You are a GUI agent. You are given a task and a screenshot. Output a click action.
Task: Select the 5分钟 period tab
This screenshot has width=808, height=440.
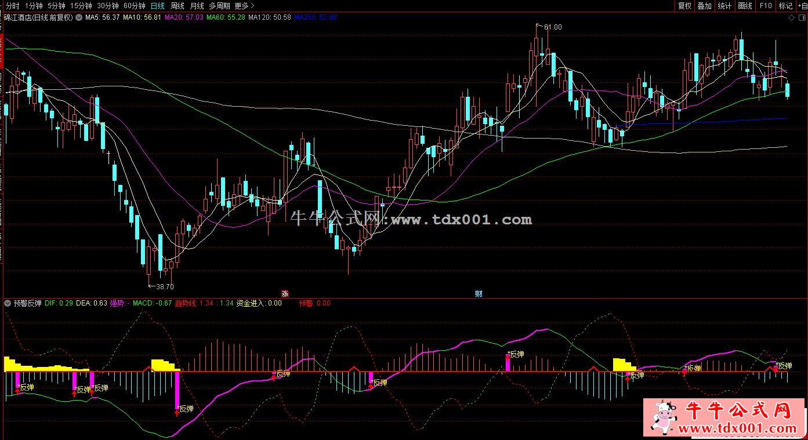(x=56, y=6)
